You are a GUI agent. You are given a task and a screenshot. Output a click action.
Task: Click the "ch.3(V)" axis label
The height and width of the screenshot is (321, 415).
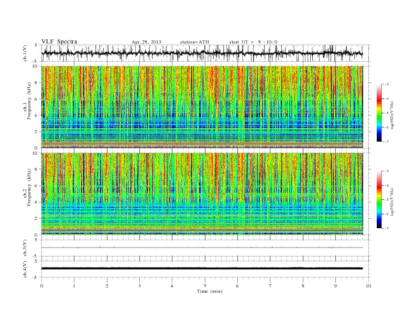25,248
